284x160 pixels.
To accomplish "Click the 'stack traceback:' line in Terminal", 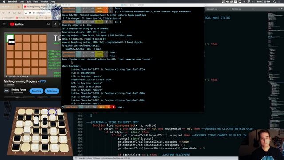I will [71, 66].
